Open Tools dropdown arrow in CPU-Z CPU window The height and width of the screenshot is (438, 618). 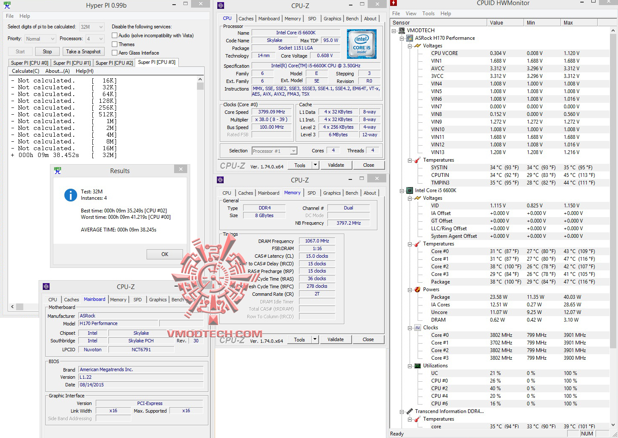coord(315,165)
